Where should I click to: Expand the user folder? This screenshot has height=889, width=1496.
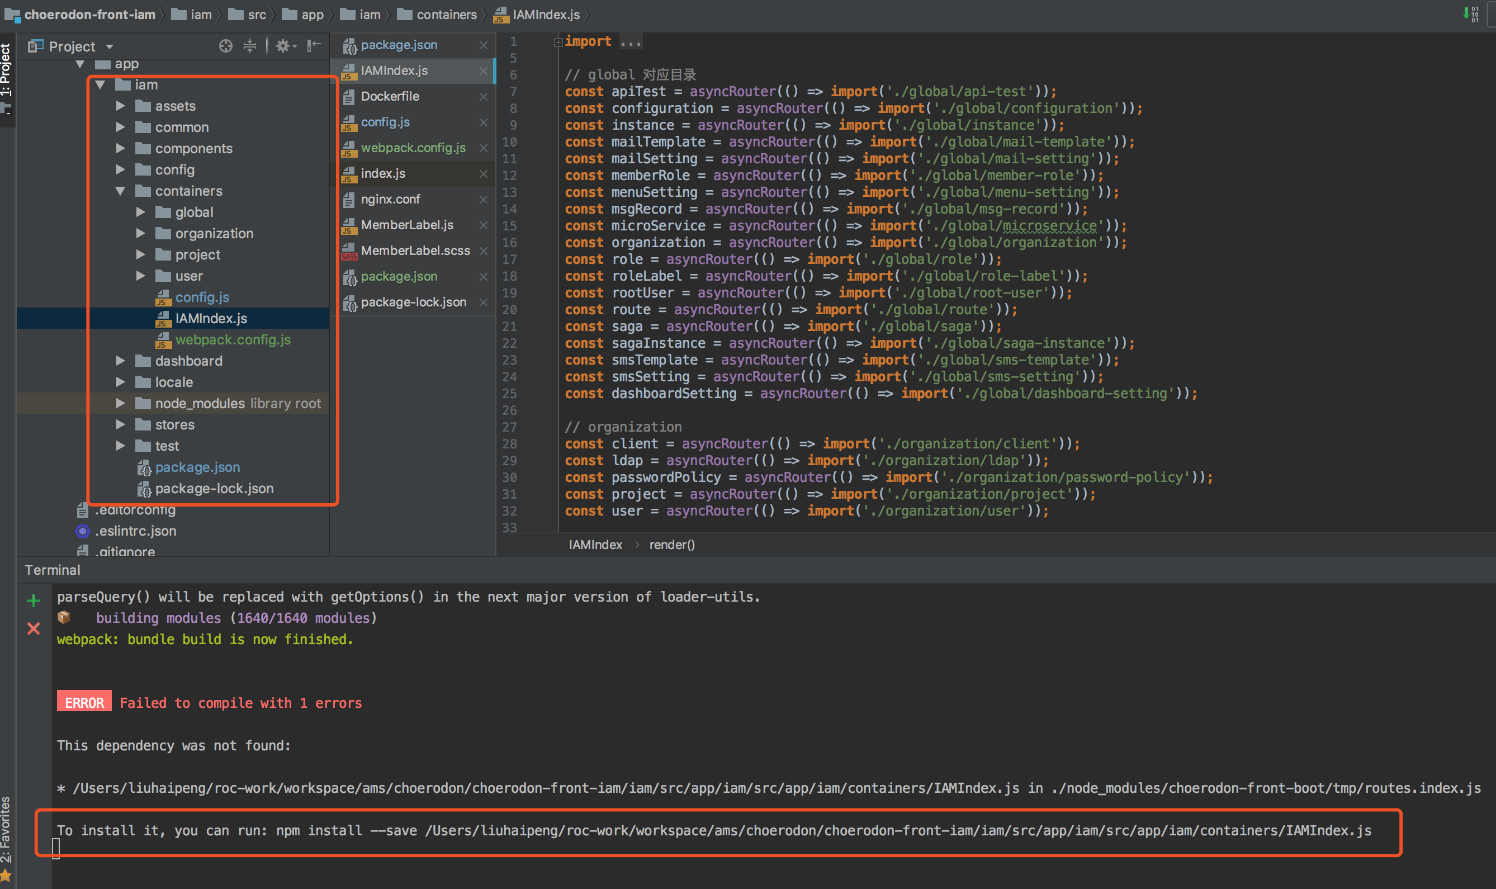pos(140,276)
